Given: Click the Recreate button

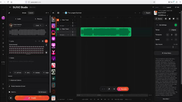Looking at the screenshot, I should point(123,89).
